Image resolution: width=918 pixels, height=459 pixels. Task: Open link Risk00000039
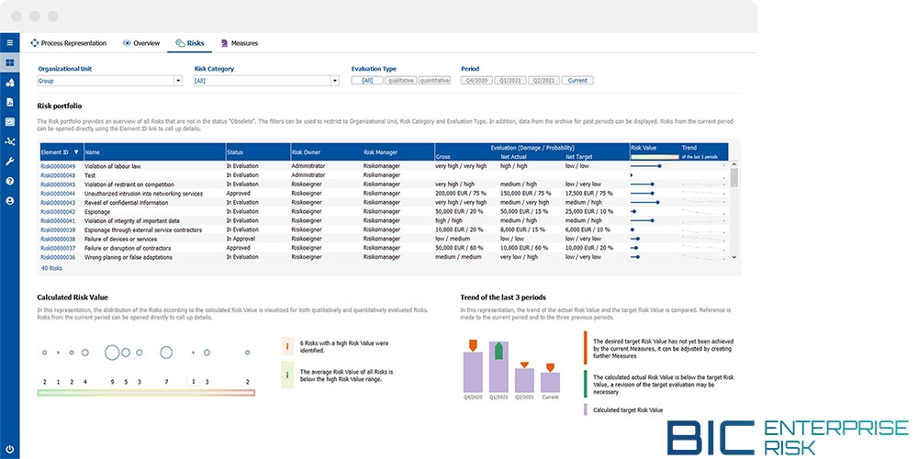[58, 230]
